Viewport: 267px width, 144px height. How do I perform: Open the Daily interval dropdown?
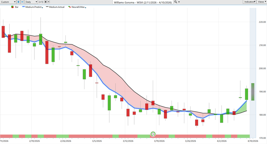tap(31, 2)
